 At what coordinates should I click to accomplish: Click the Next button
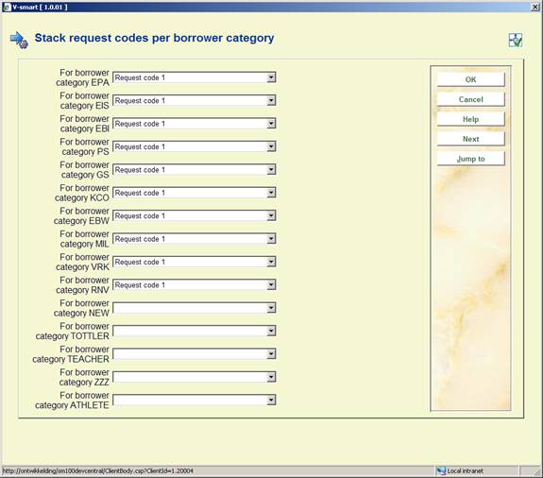(470, 139)
